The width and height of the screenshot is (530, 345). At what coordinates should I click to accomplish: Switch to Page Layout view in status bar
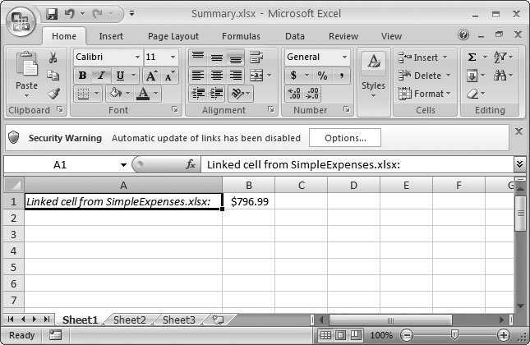[340, 335]
